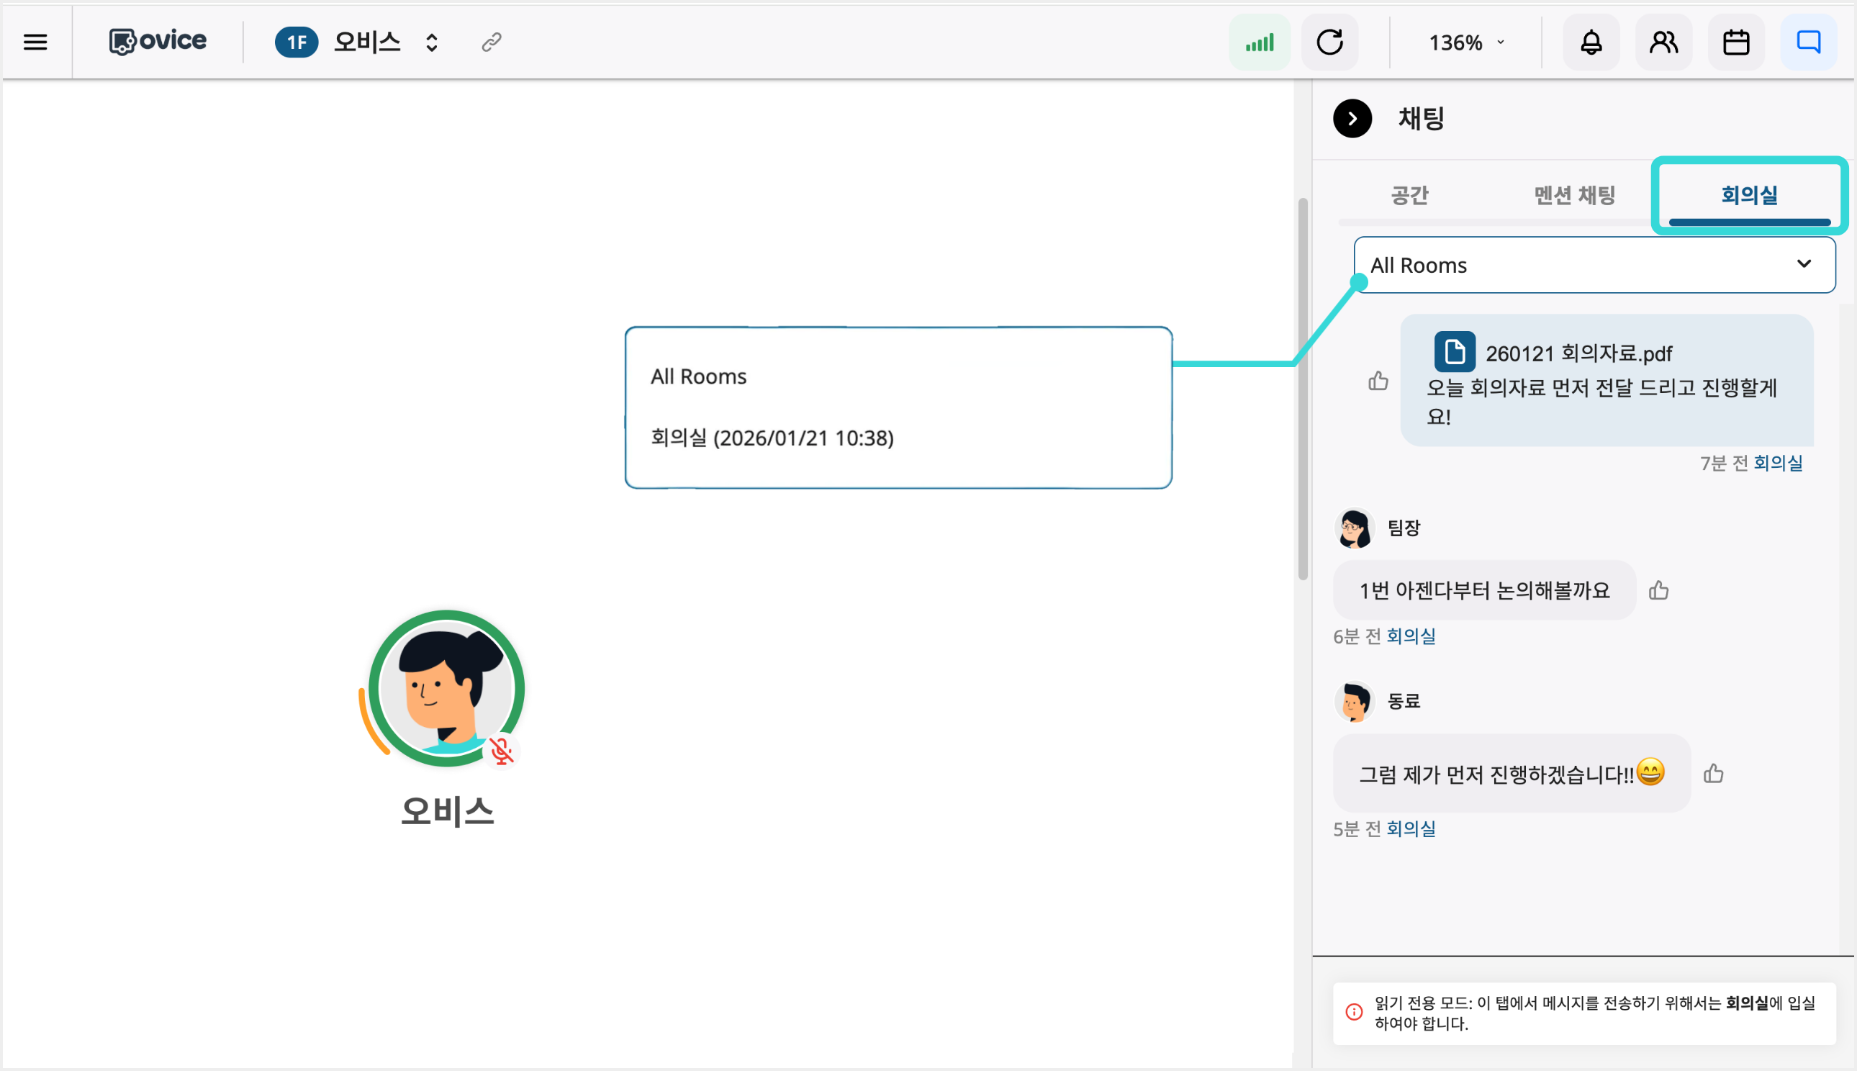Open the calendar icon
Screen dimensions: 1857x1071
(1735, 42)
